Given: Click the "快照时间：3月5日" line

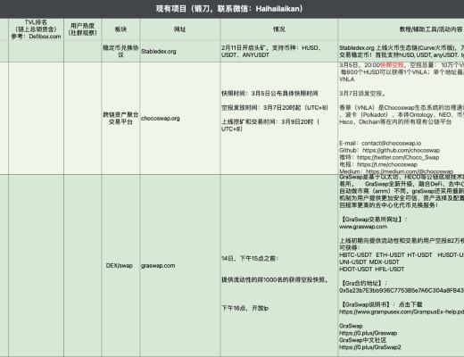Looking at the screenshot, I should click(x=269, y=94).
